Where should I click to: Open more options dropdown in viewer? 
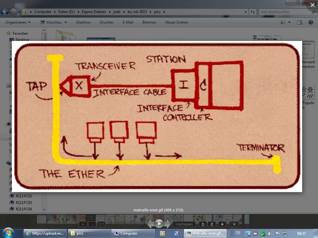click(234, 224)
